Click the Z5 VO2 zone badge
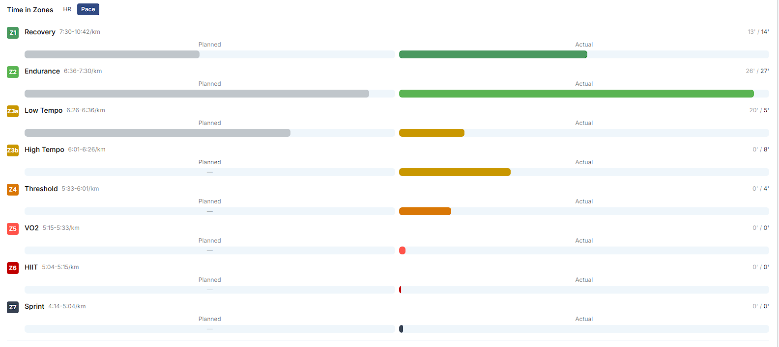Viewport: 779px width, 347px height. [13, 228]
